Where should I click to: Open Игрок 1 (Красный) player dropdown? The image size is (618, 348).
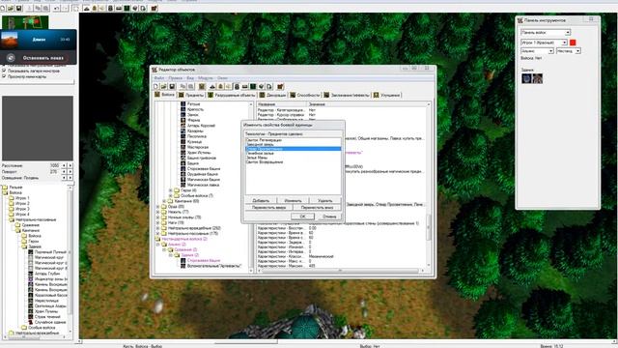tap(544, 43)
